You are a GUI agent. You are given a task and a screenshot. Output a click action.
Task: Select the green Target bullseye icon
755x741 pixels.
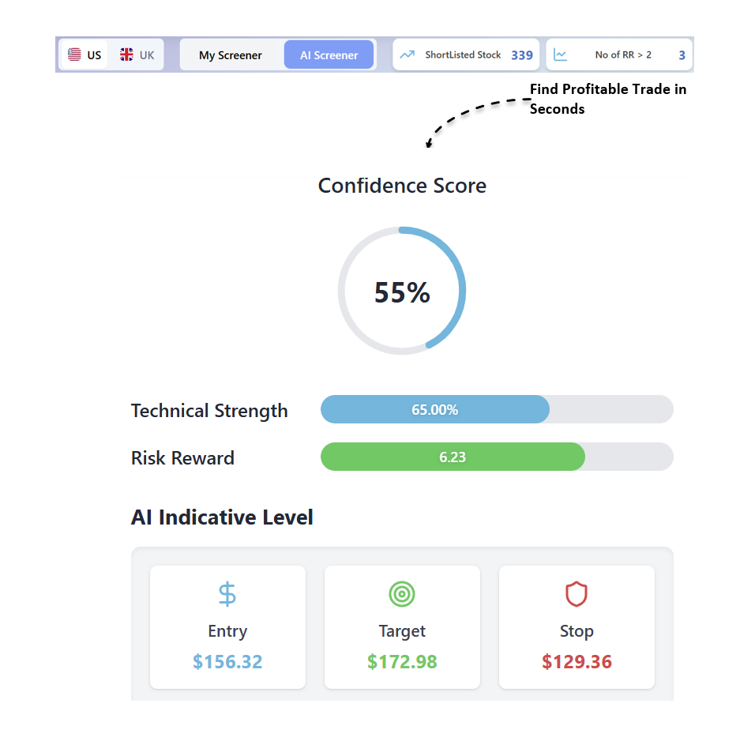402,594
